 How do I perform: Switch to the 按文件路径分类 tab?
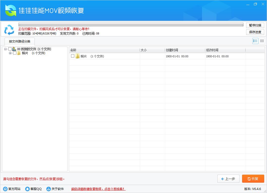tap(19, 42)
